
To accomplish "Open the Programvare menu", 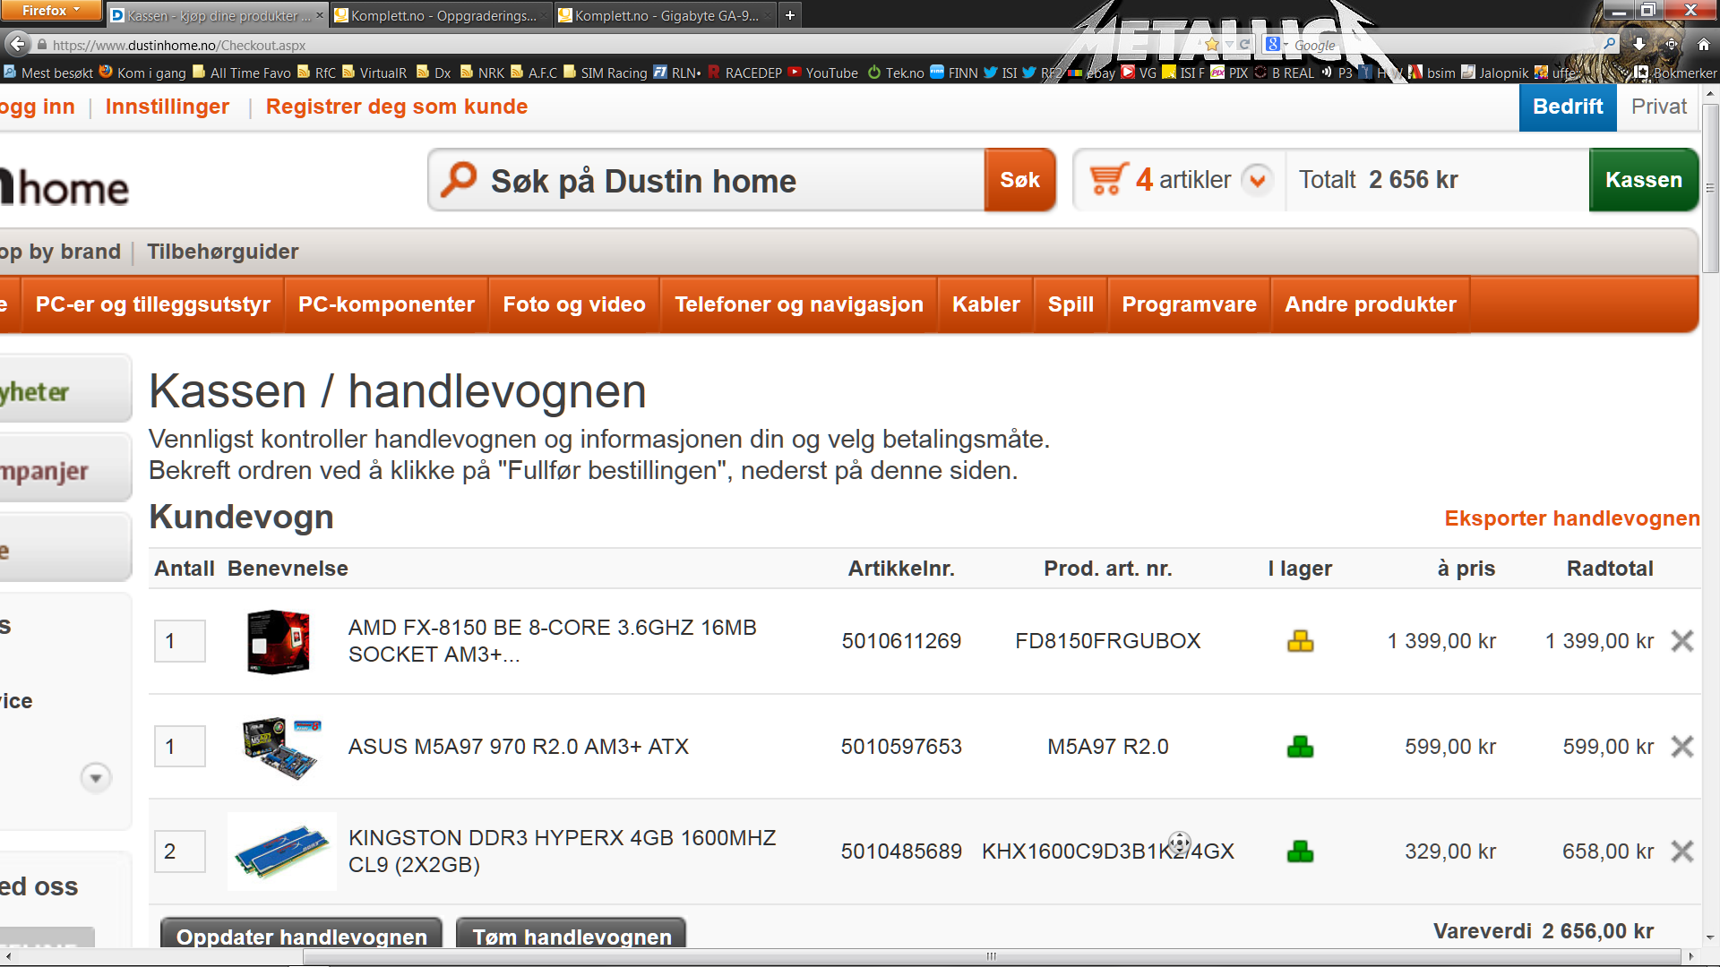I will tap(1189, 304).
